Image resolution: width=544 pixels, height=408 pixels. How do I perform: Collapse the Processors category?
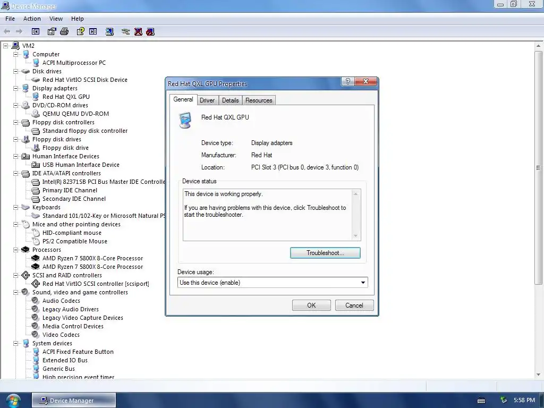point(15,250)
